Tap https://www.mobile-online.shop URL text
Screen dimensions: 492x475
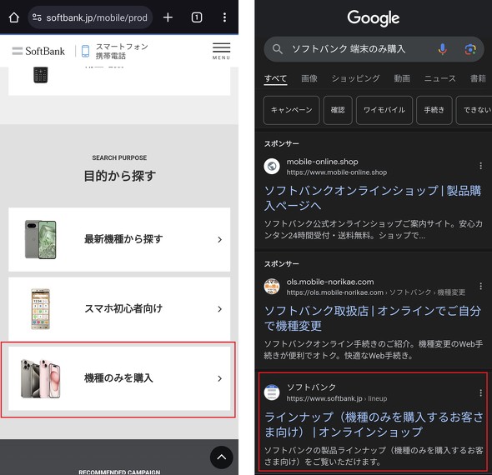[337, 172]
